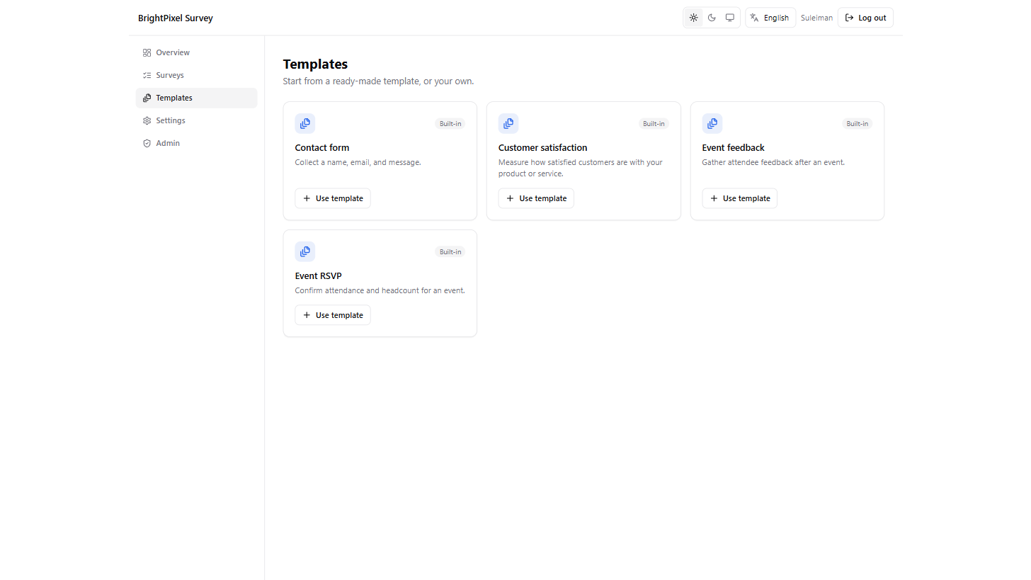Click the Contact form template icon
Viewport: 1031px width, 580px height.
tap(305, 123)
